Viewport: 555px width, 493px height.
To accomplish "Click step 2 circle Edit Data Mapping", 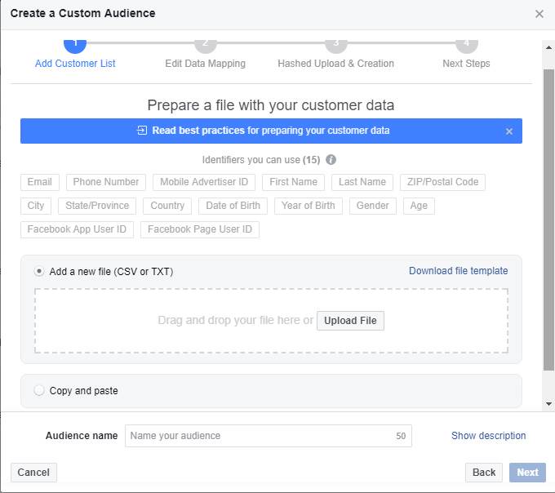I will (205, 43).
